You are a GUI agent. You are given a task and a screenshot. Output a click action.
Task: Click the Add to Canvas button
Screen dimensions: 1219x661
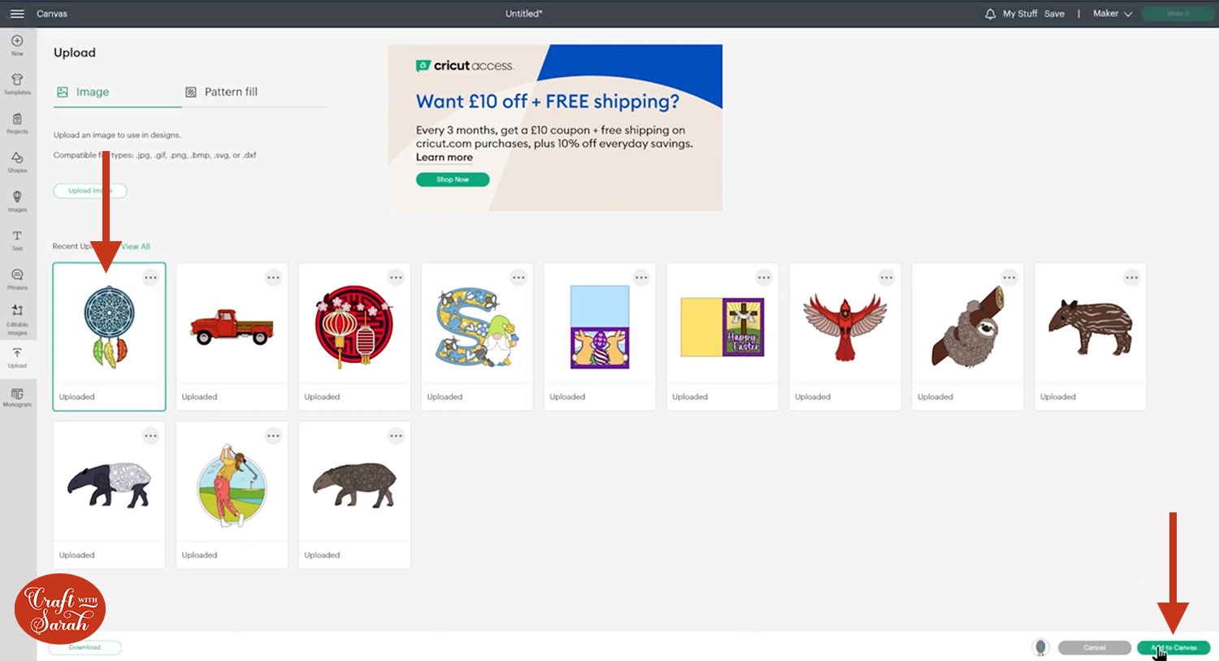pos(1173,647)
